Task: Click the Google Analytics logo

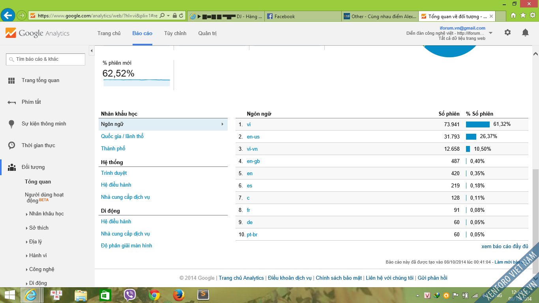Action: tap(37, 33)
